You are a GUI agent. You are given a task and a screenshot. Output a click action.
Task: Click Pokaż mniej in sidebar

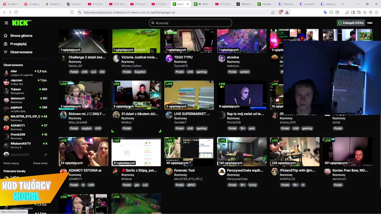pyautogui.click(x=40, y=163)
